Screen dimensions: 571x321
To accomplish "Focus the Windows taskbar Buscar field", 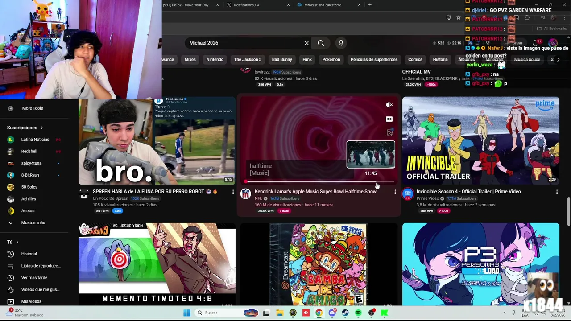I will 228,313.
